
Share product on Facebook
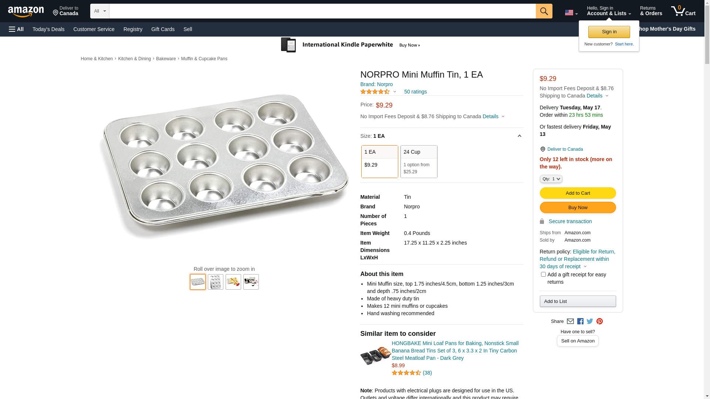coord(580,321)
